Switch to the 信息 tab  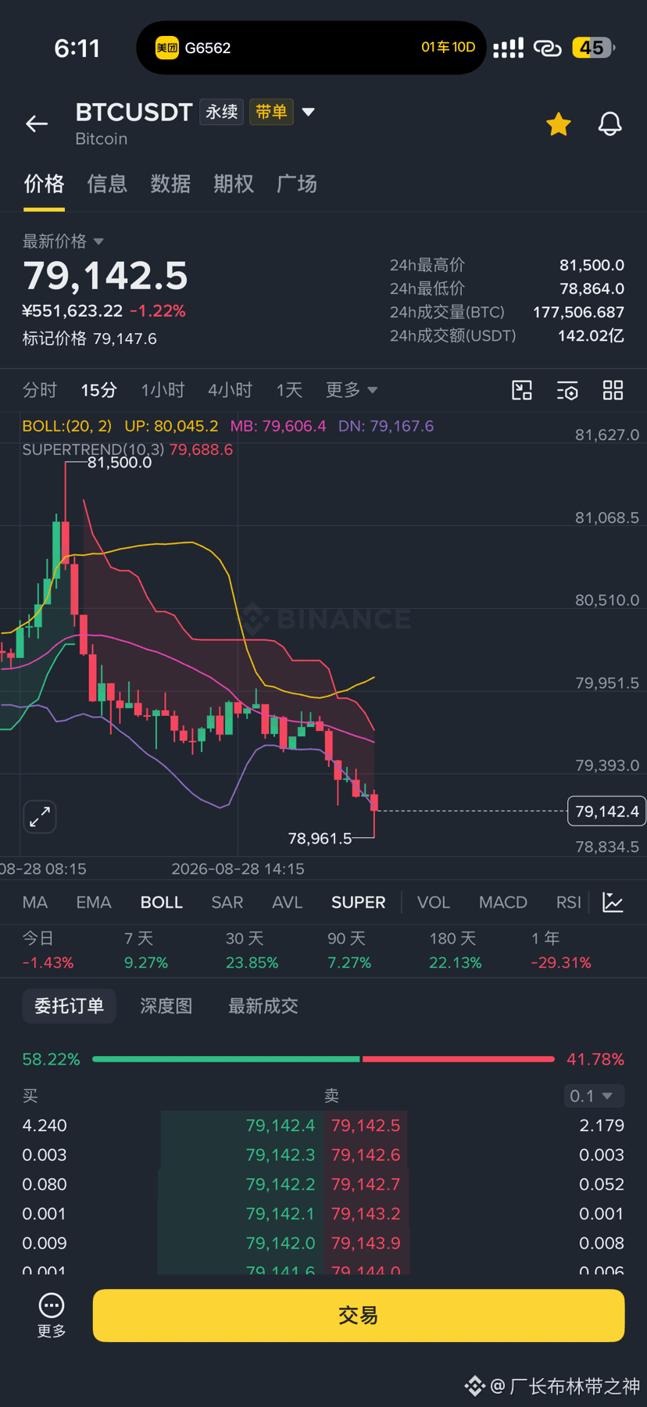(x=107, y=184)
